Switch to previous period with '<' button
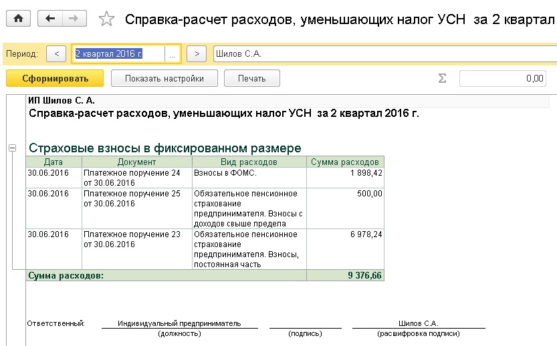The image size is (557, 346). (56, 54)
